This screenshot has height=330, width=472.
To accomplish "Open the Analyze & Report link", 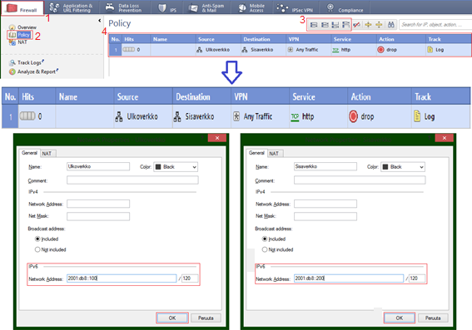I will click(33, 71).
